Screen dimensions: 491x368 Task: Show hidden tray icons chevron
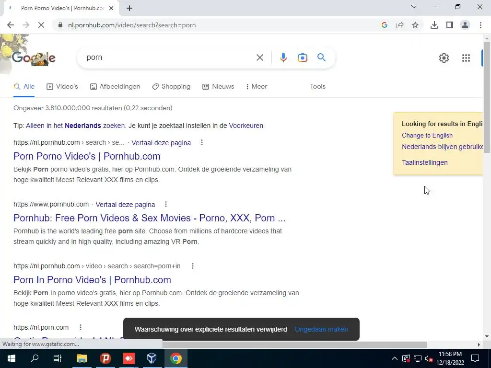pos(395,358)
